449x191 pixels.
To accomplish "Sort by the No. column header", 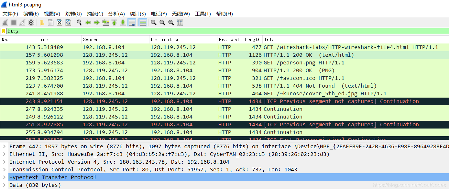I will tap(18, 40).
